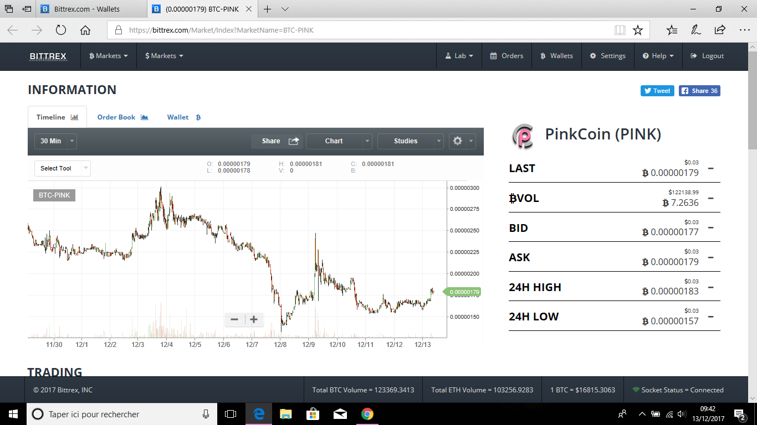Click the 1 BTC = $16815.3063 footer entry

582,390
